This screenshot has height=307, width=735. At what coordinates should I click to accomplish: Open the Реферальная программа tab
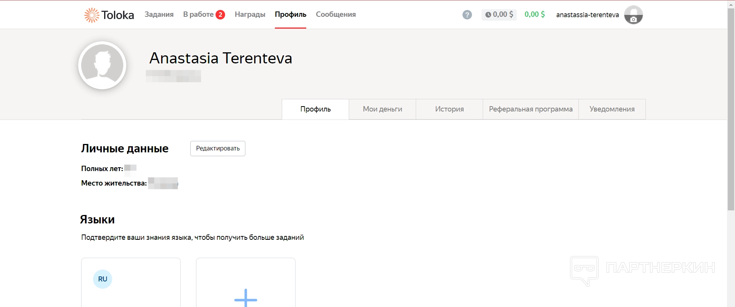click(x=531, y=109)
